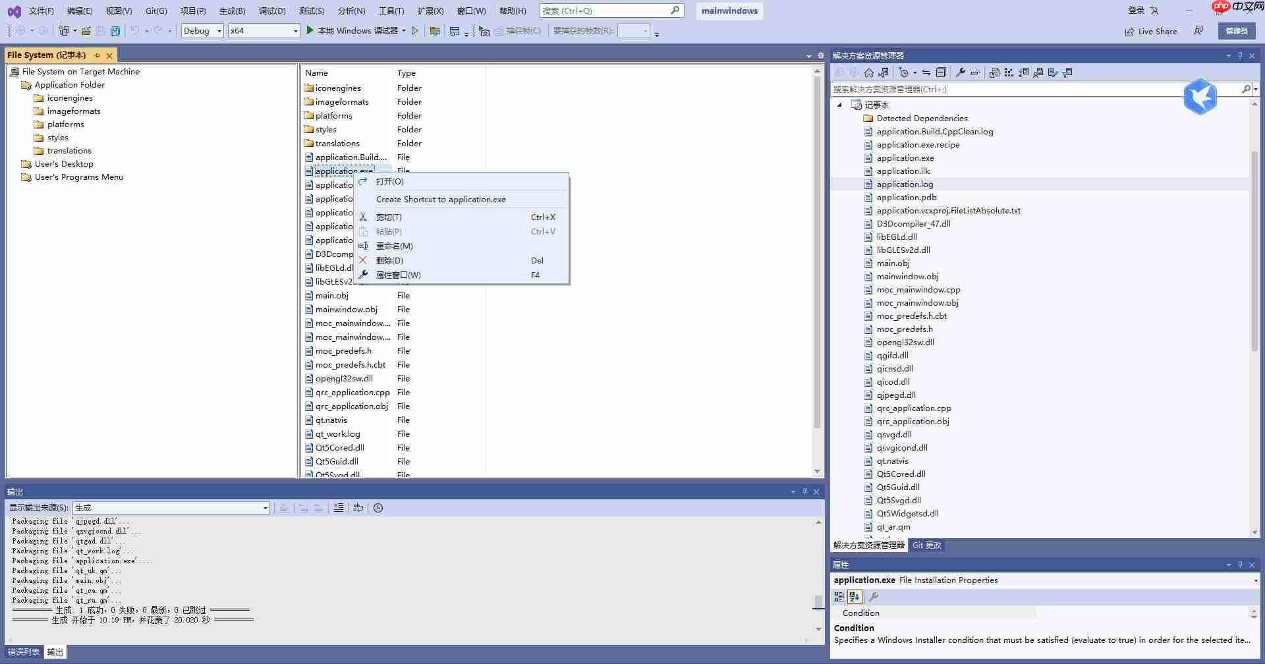Collapse the 记事本 project node
The height and width of the screenshot is (664, 1265).
(839, 105)
